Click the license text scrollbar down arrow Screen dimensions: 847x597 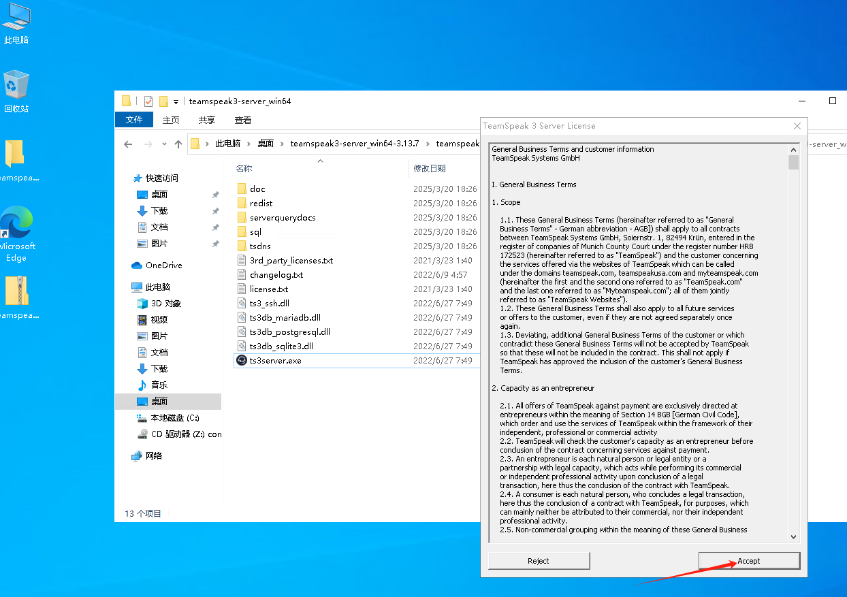coord(794,537)
